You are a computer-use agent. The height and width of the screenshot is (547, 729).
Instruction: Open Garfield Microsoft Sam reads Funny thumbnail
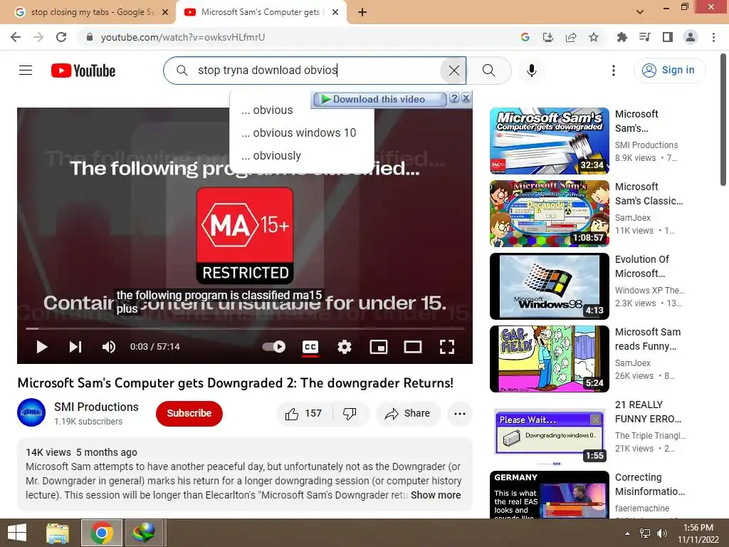pos(550,359)
